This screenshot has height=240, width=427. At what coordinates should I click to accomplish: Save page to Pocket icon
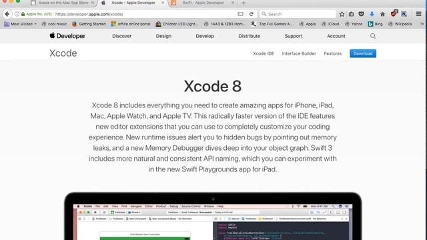click(x=361, y=14)
